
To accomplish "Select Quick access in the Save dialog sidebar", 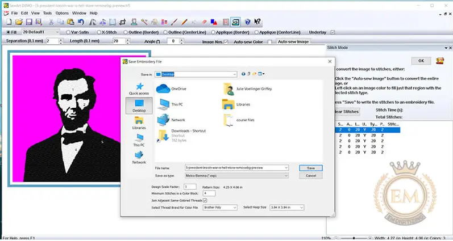I will [x=139, y=89].
